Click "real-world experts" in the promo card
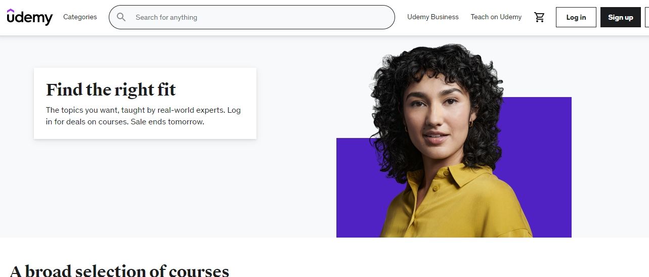 point(193,110)
